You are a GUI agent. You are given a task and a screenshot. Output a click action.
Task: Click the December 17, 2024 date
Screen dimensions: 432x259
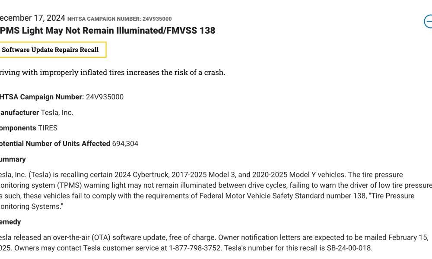[32, 18]
